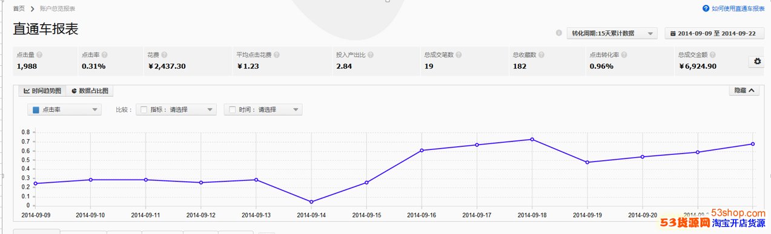Click help icon next to 总成交笔数
The width and height of the screenshot is (771, 234).
[x=458, y=55]
